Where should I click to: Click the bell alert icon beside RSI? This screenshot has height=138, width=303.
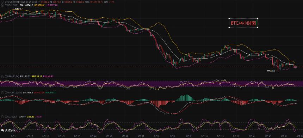point(6,77)
